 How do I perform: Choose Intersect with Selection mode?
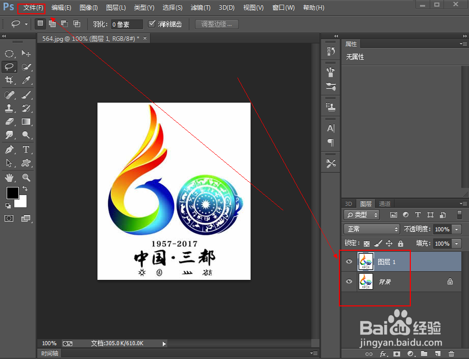click(x=77, y=23)
